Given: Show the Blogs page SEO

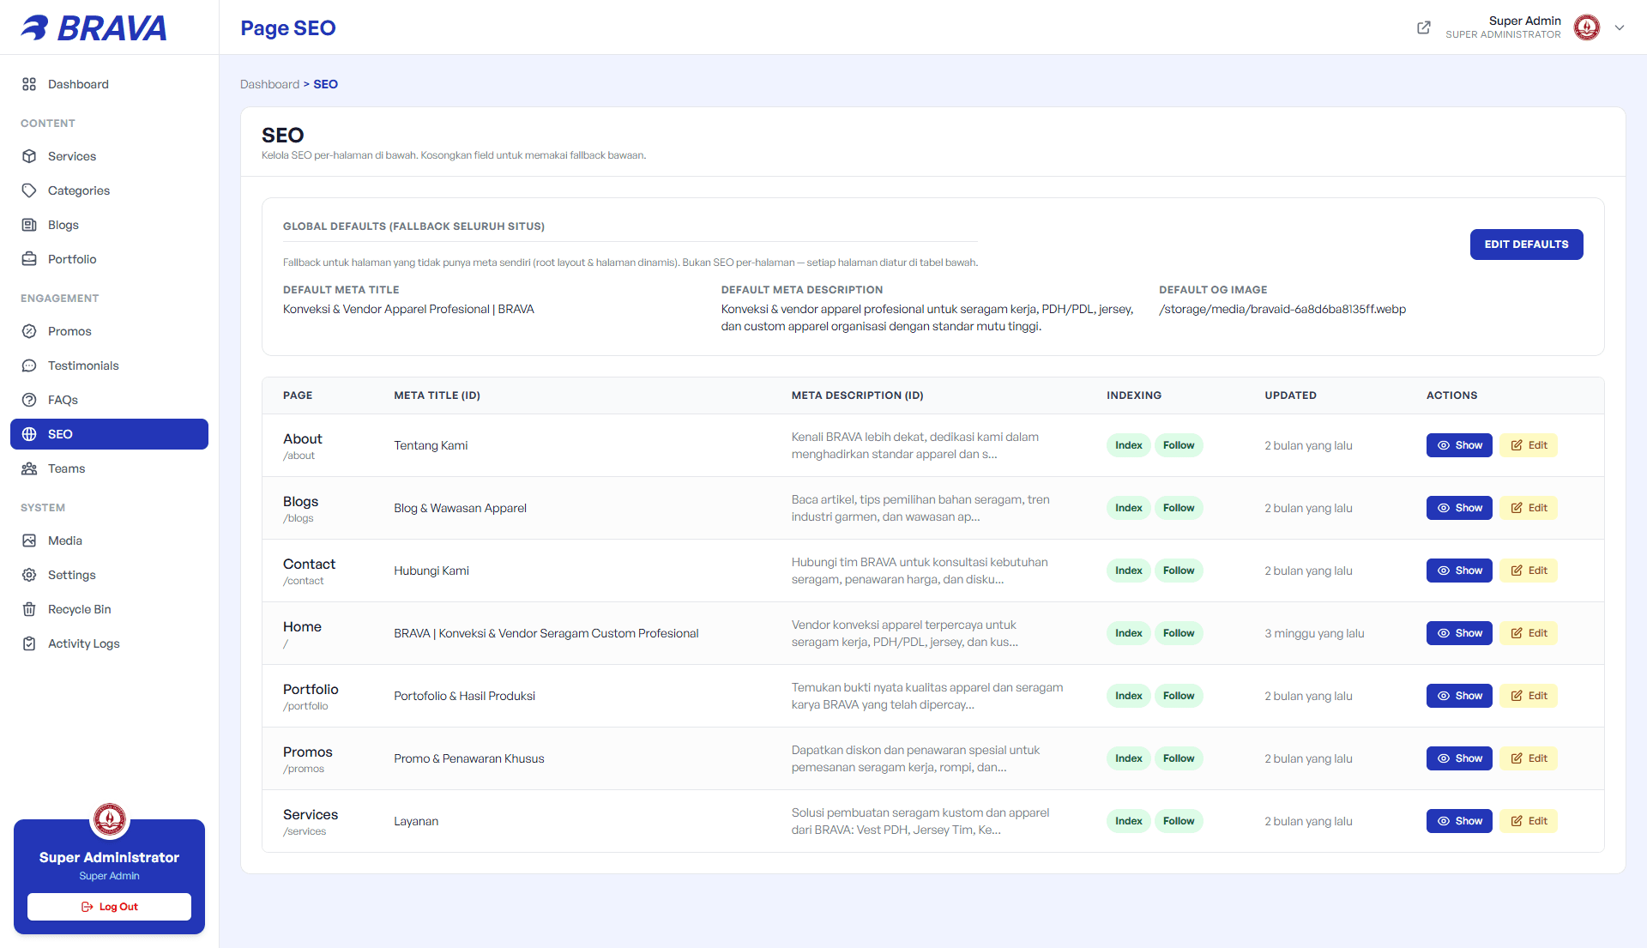Looking at the screenshot, I should tap(1459, 508).
